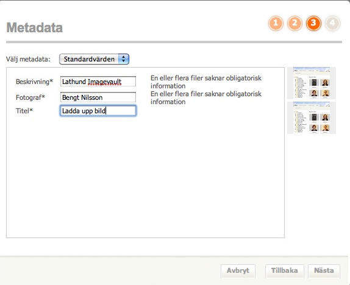Go back with the Tillbaka button

coord(284,271)
